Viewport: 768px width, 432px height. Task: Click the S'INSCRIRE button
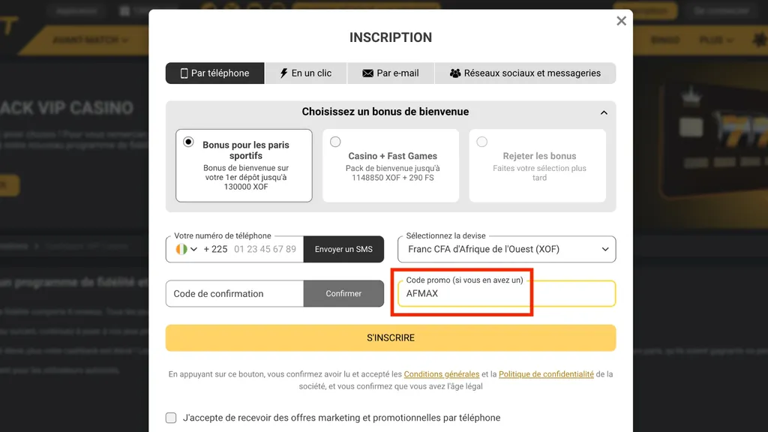click(390, 337)
